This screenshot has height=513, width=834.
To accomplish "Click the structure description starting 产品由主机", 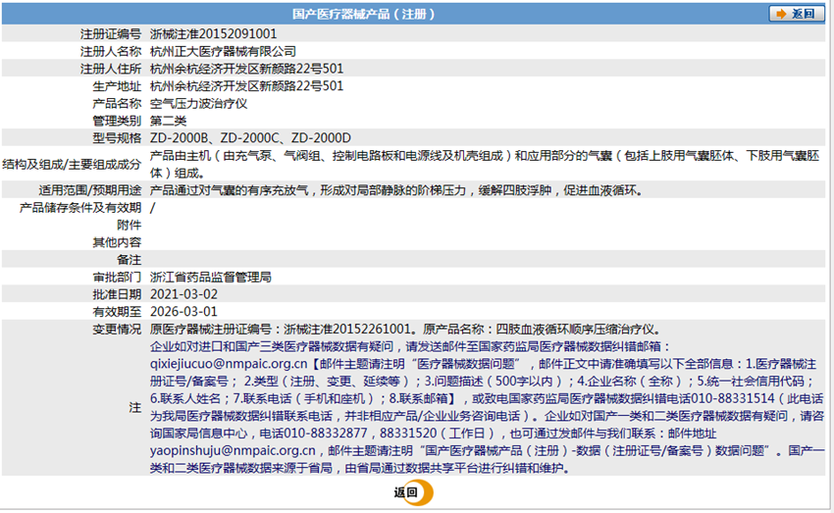I will pyautogui.click(x=485, y=164).
